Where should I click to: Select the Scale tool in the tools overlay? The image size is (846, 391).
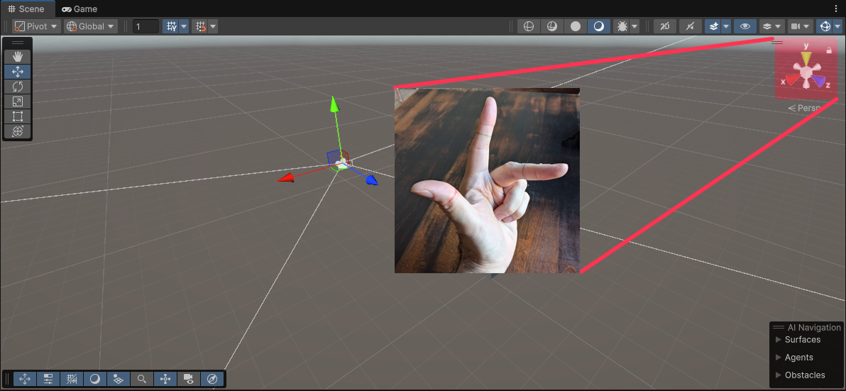[x=18, y=101]
